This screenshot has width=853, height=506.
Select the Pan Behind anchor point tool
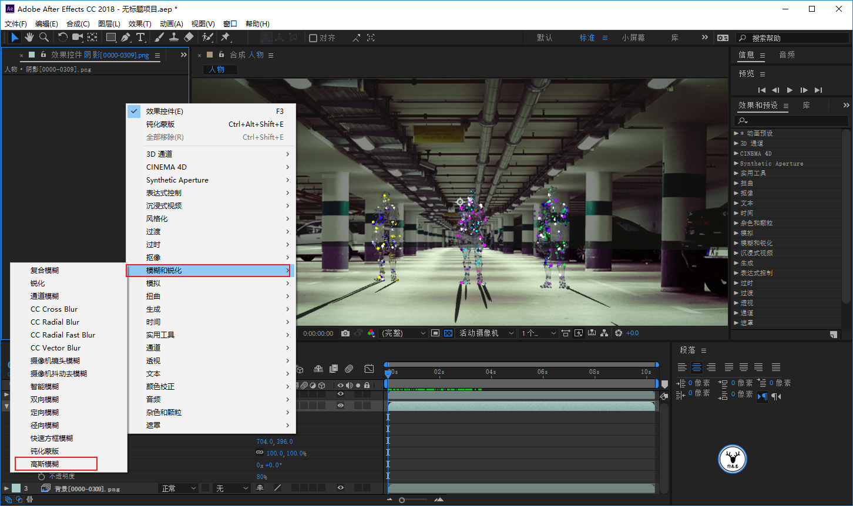92,38
